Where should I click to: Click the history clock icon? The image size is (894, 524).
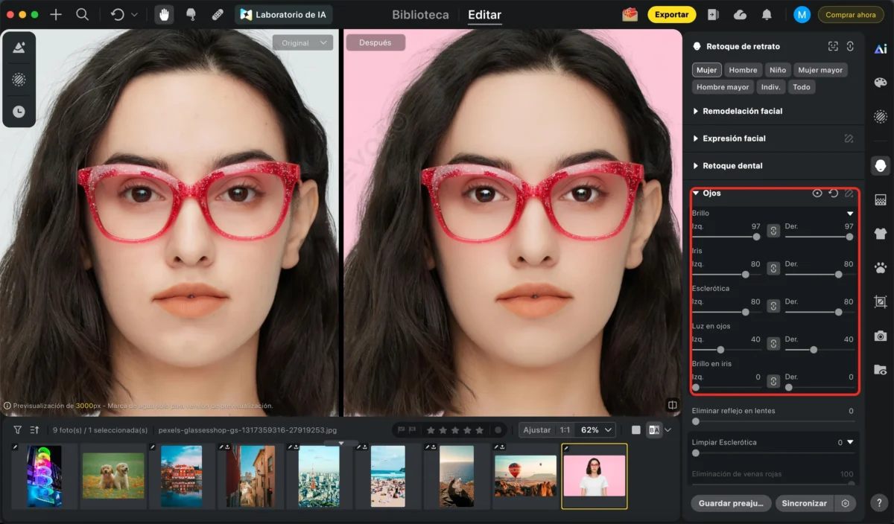click(19, 112)
